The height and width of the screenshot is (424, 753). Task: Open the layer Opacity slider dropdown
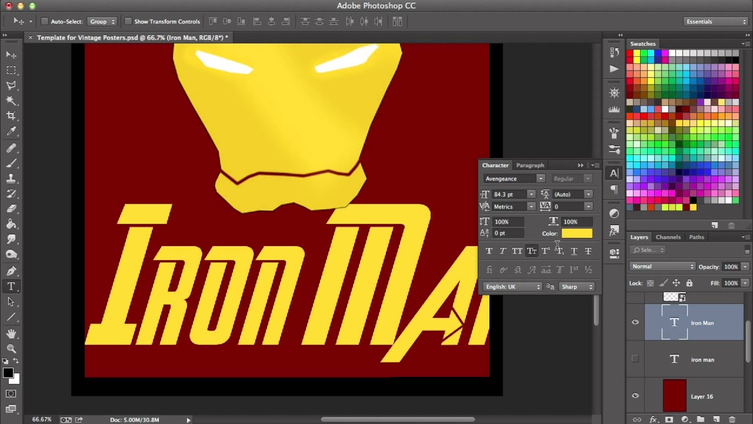pyautogui.click(x=745, y=267)
